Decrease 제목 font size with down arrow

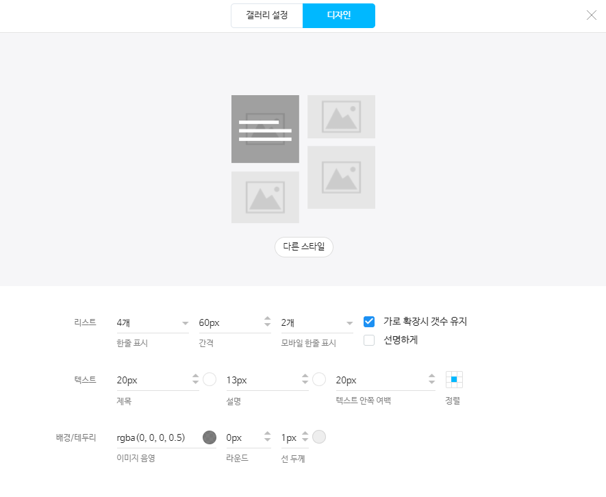pyautogui.click(x=196, y=382)
